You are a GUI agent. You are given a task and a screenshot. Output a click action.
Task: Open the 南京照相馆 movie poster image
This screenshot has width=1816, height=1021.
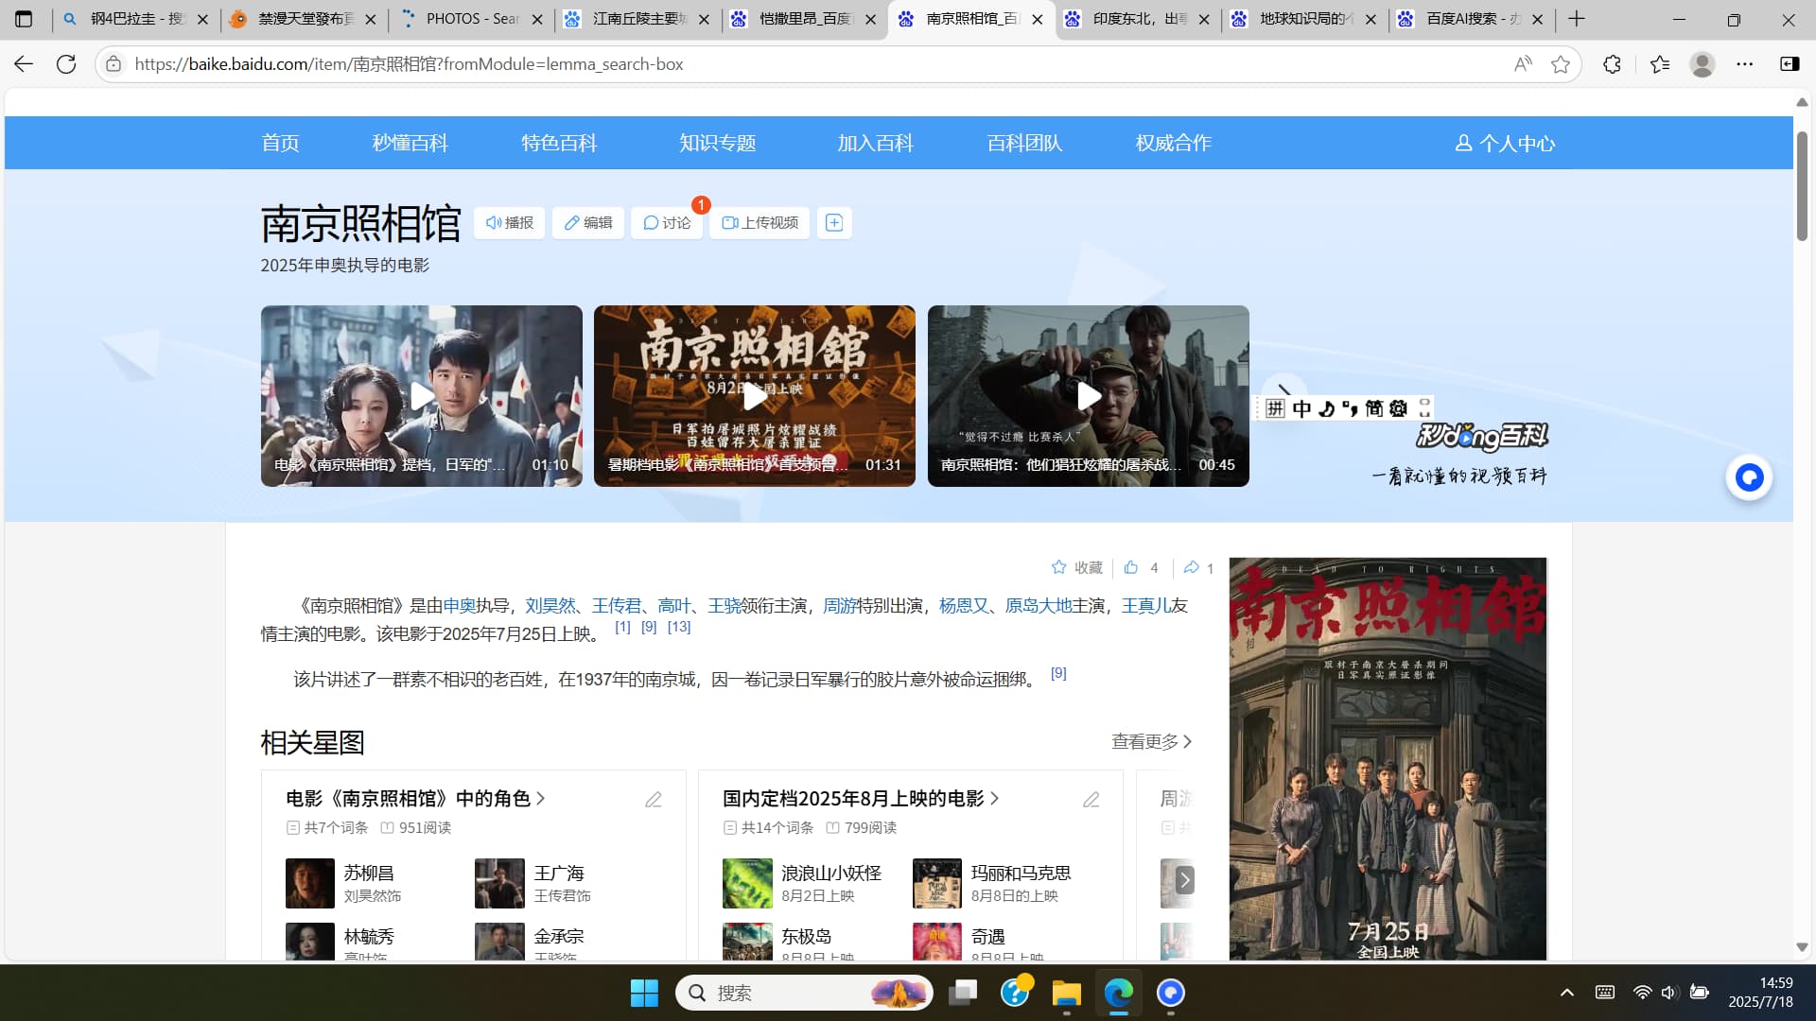point(1388,759)
